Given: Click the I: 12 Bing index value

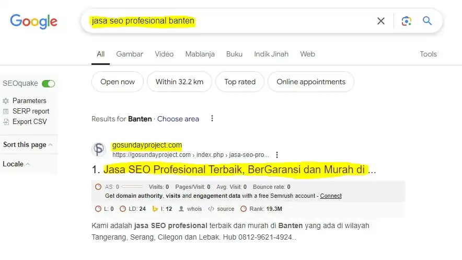Looking at the screenshot, I should click(167, 209).
